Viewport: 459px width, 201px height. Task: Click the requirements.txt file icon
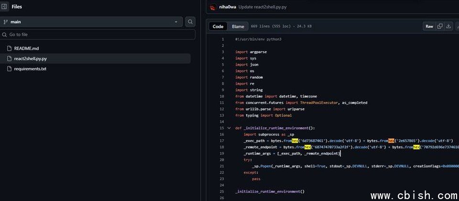(x=9, y=68)
